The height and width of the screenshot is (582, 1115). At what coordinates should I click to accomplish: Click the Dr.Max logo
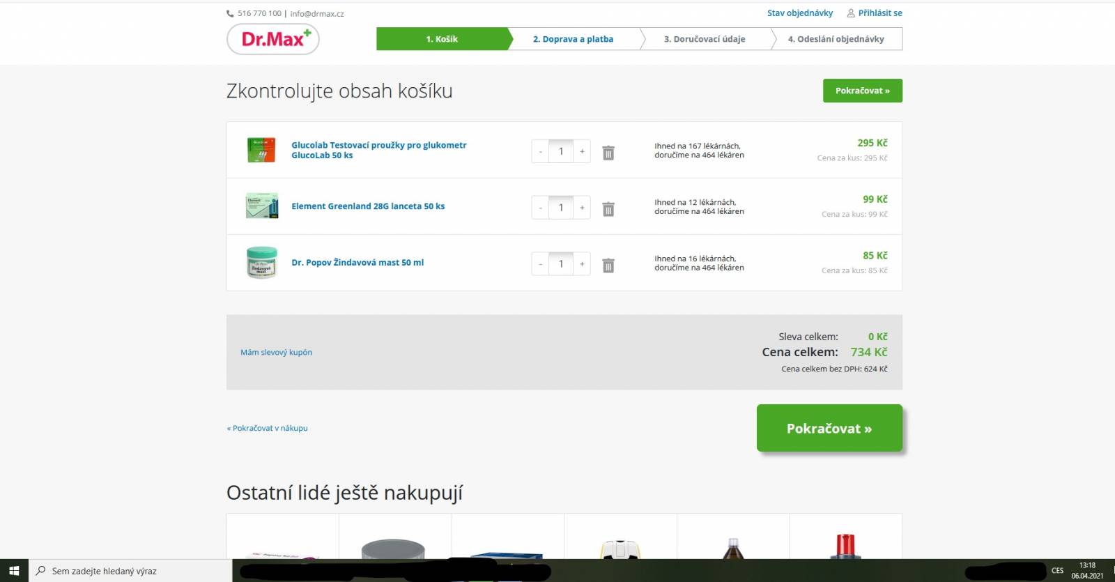(273, 39)
